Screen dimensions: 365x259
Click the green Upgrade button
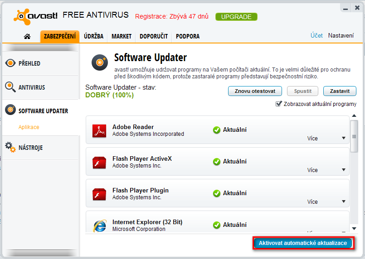(236, 17)
